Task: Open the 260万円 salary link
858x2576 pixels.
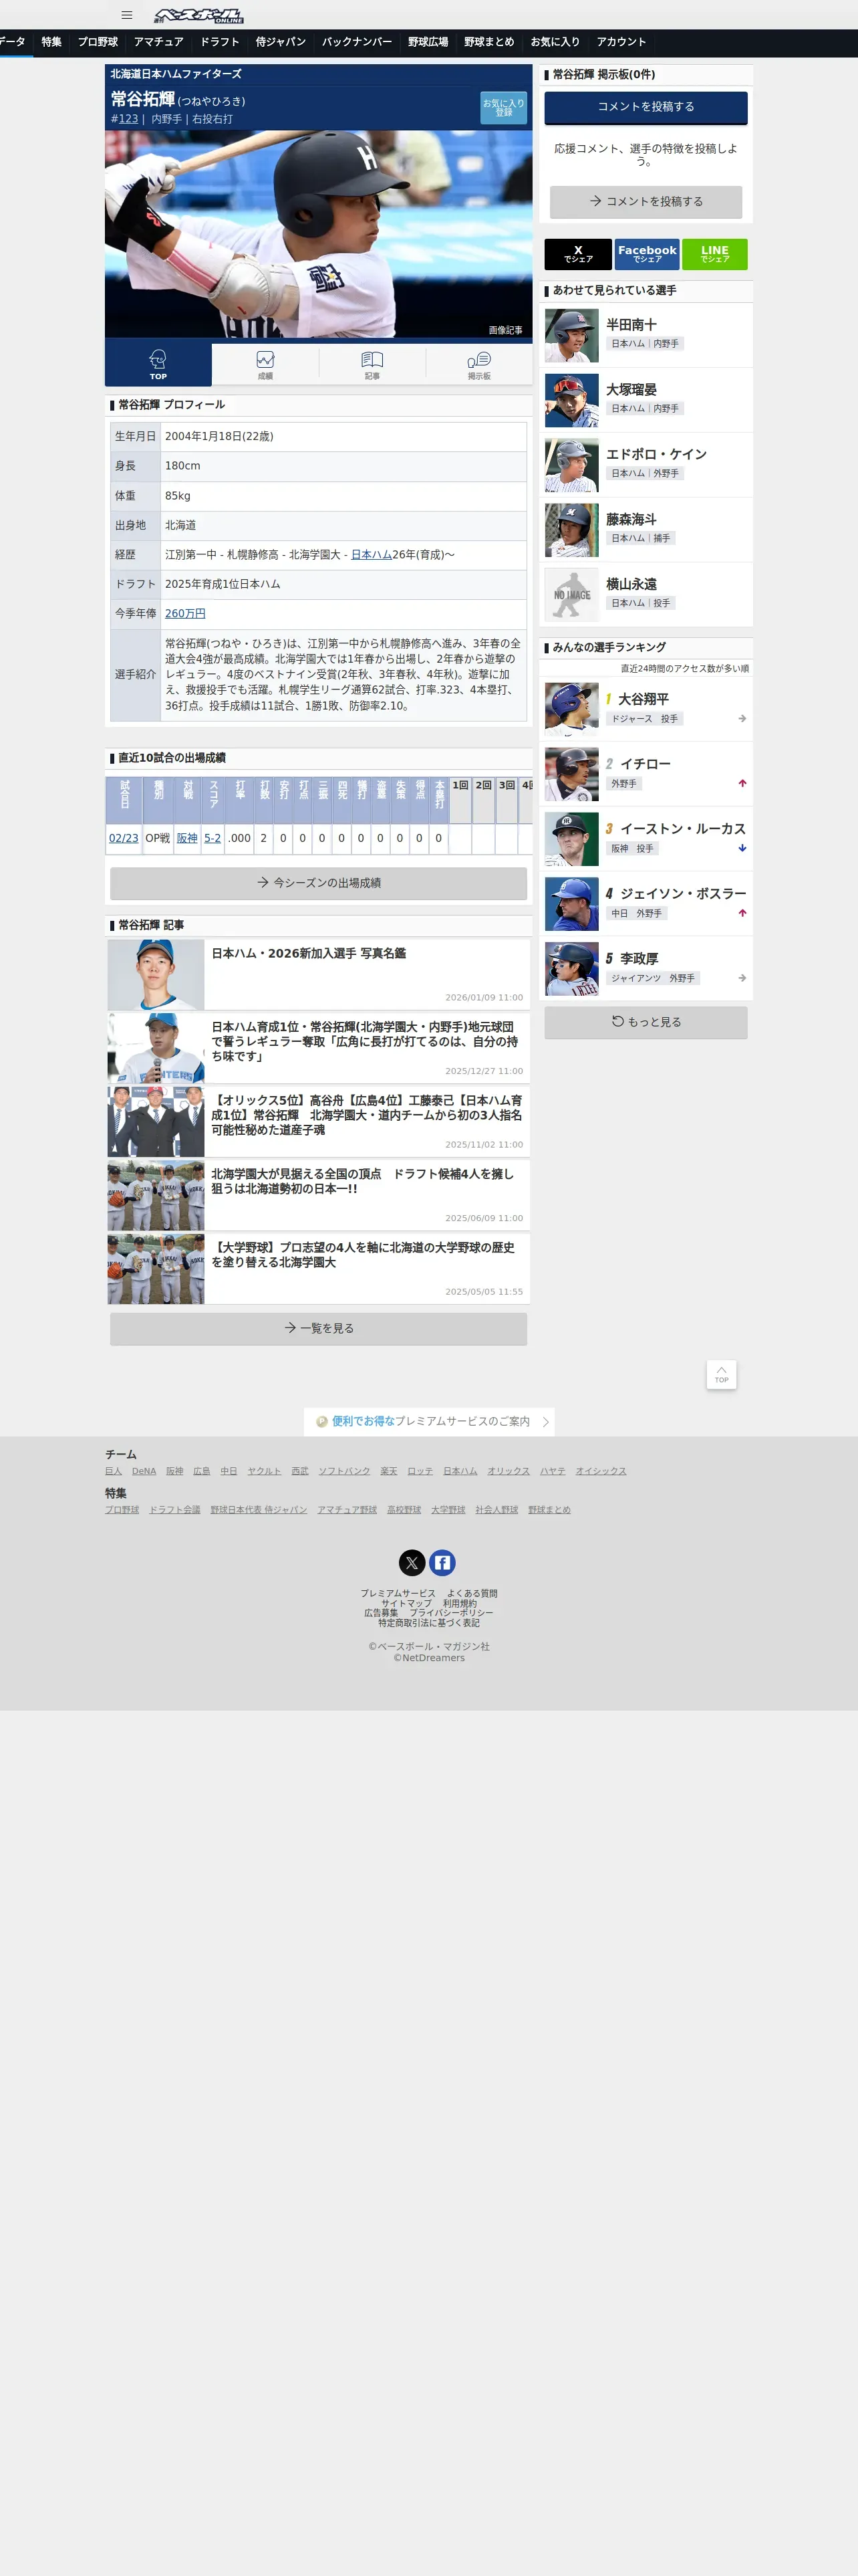Action: pyautogui.click(x=185, y=614)
